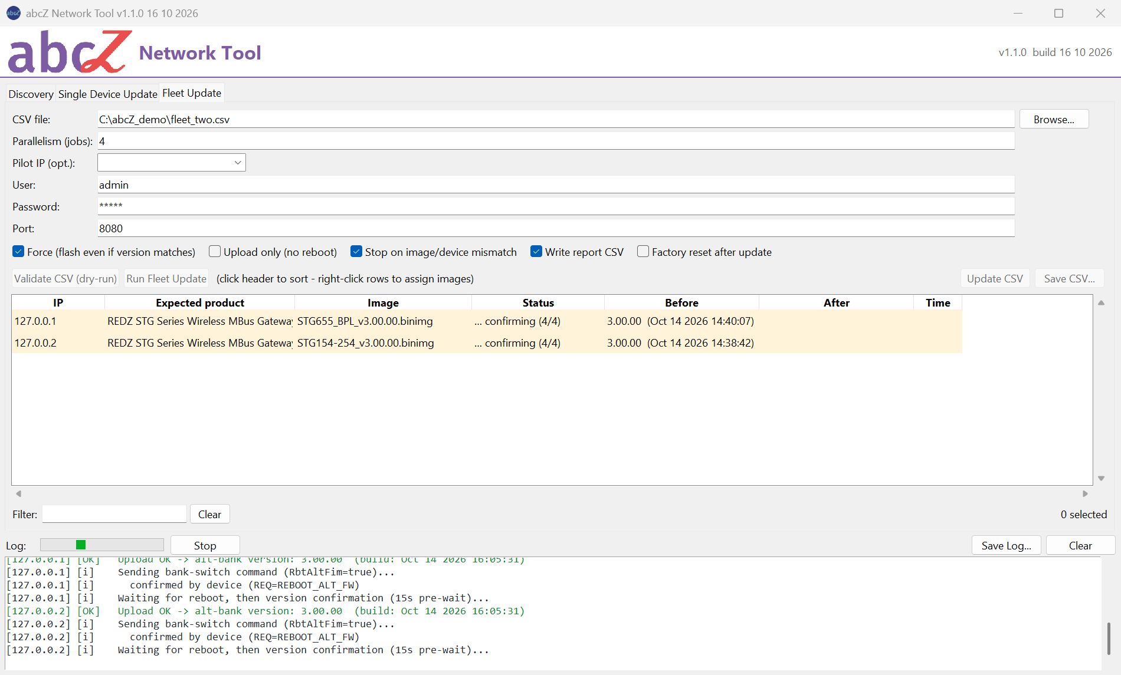The width and height of the screenshot is (1121, 675).
Task: Clear the log output
Action: tap(1080, 545)
